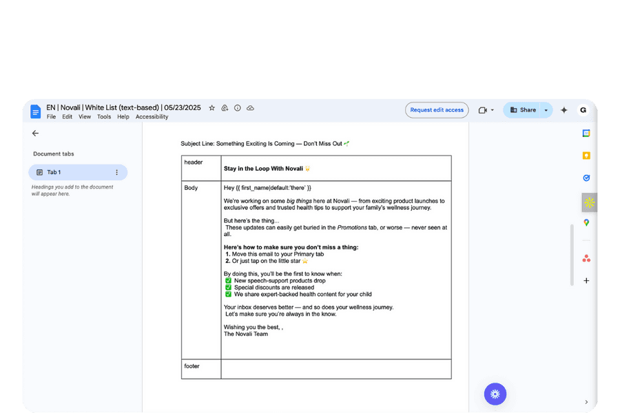Viewport: 620px width, 413px height.
Task: Star this document
Action: pyautogui.click(x=212, y=108)
